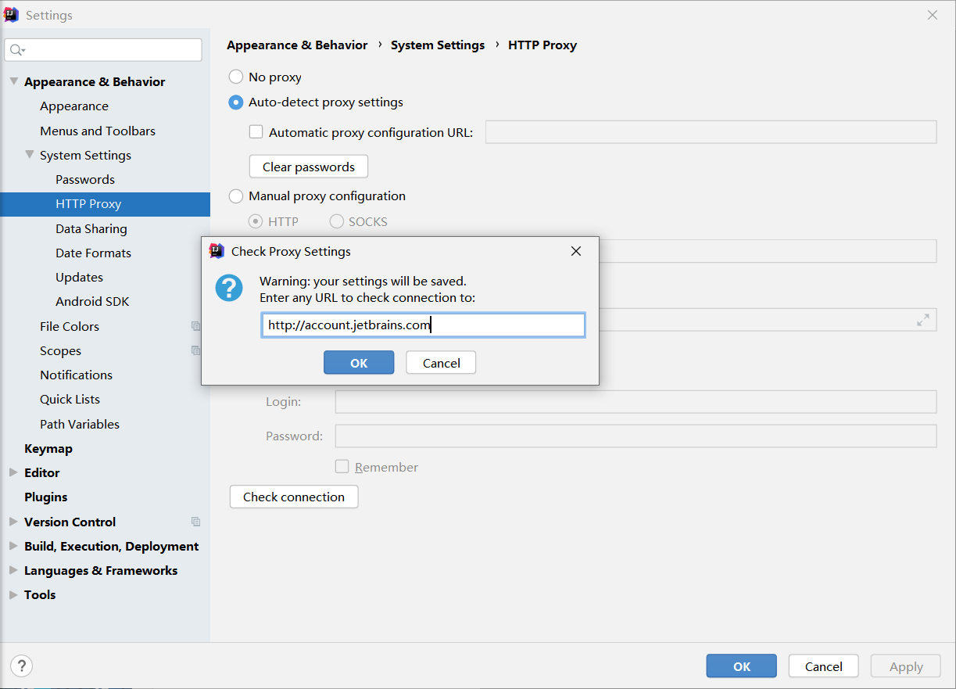Collapse the Appearance & Behavior tree section
Image resolution: width=956 pixels, height=689 pixels.
[13, 81]
